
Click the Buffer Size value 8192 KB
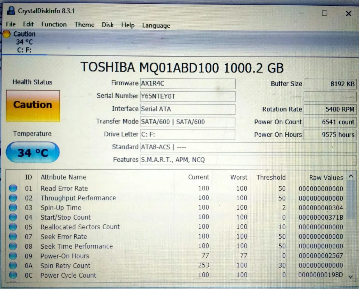[330, 84]
